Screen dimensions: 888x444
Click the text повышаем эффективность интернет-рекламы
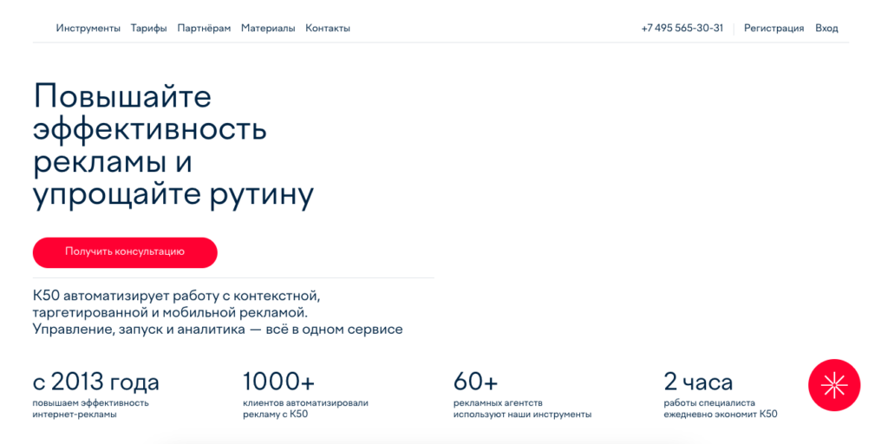point(91,409)
